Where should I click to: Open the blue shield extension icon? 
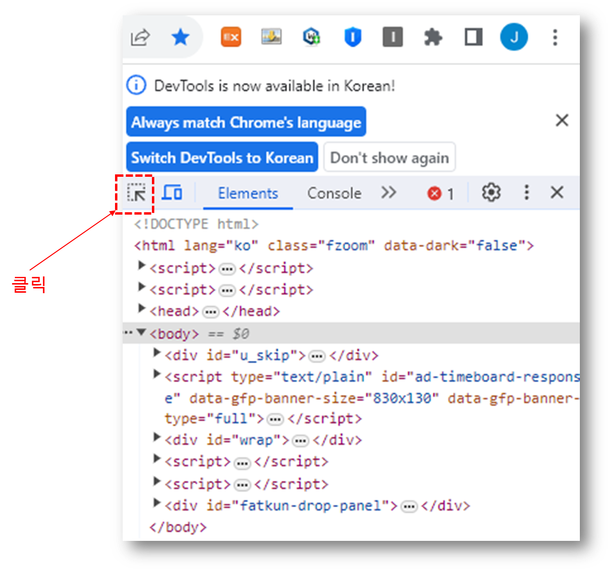(x=353, y=37)
